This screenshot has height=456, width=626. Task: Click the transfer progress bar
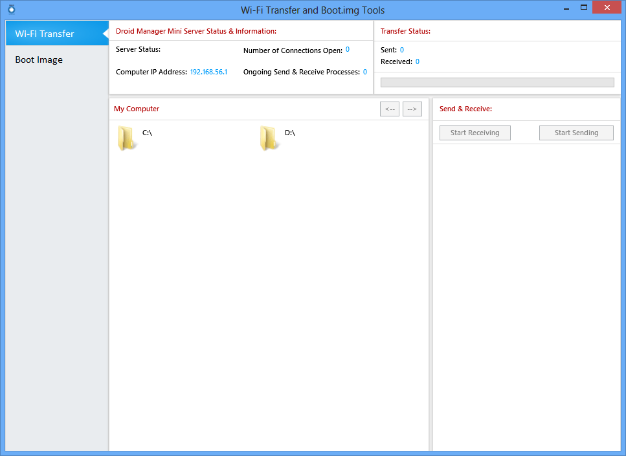coord(497,82)
